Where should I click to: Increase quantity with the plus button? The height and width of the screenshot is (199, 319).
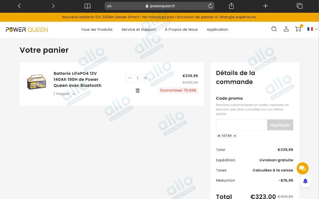(x=145, y=78)
